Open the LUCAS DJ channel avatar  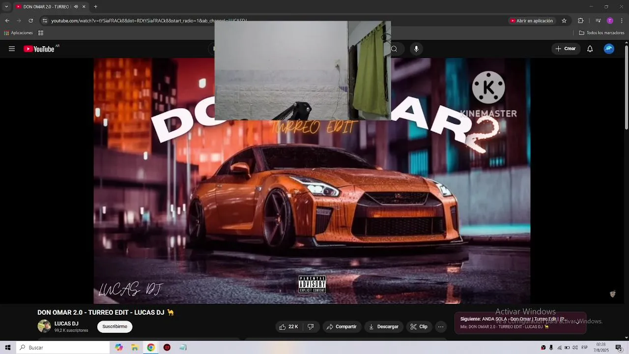tap(44, 326)
